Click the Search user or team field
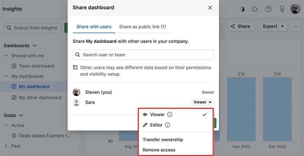304x156 pixels. click(143, 55)
